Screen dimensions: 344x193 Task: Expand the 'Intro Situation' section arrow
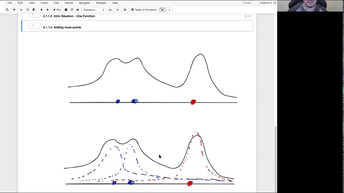coord(33,15)
